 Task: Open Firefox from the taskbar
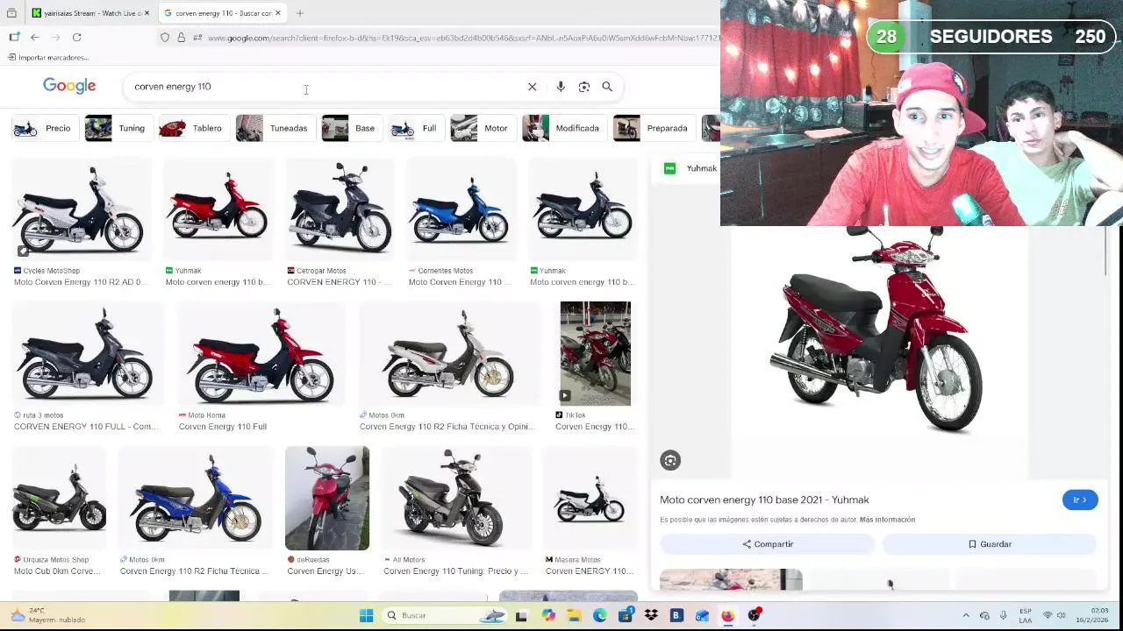point(727,615)
